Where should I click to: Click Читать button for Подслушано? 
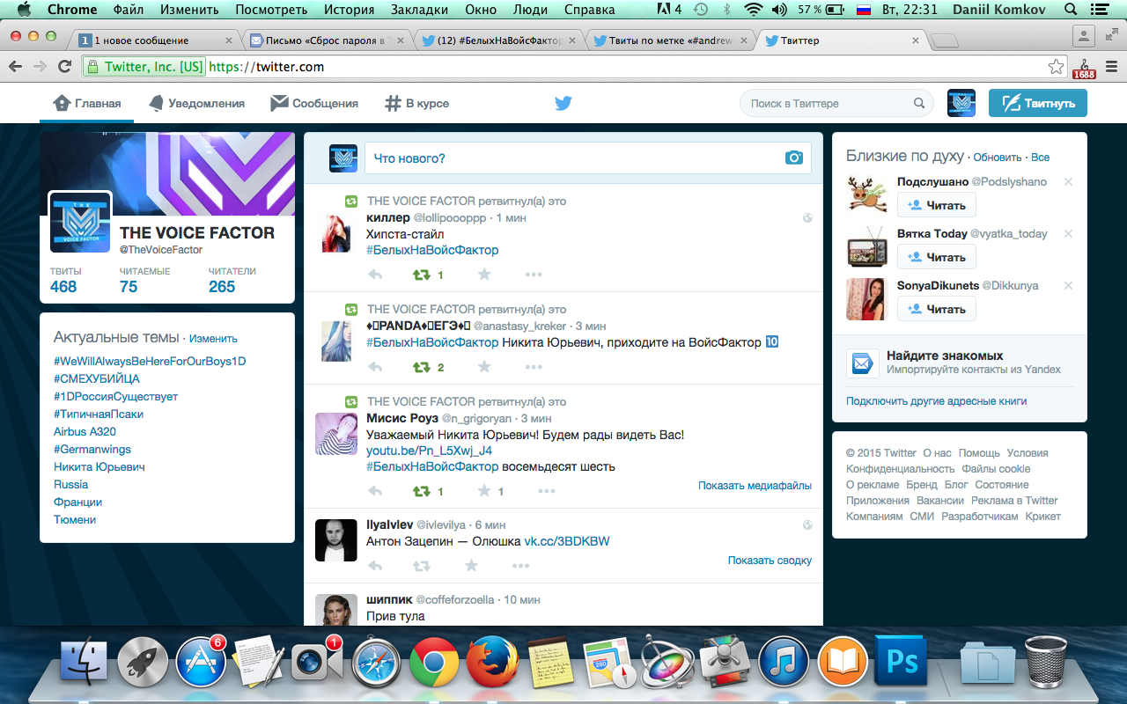(x=937, y=205)
